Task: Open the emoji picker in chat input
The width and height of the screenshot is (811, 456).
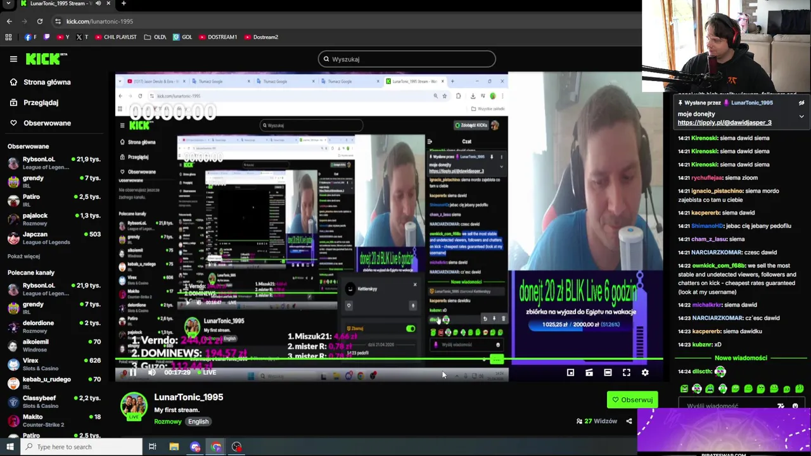Action: [x=795, y=406]
